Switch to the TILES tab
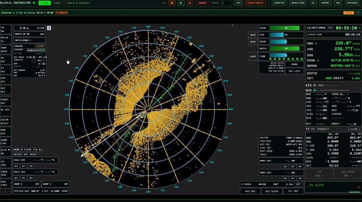This screenshot has height=202, width=362. [x=45, y=3]
